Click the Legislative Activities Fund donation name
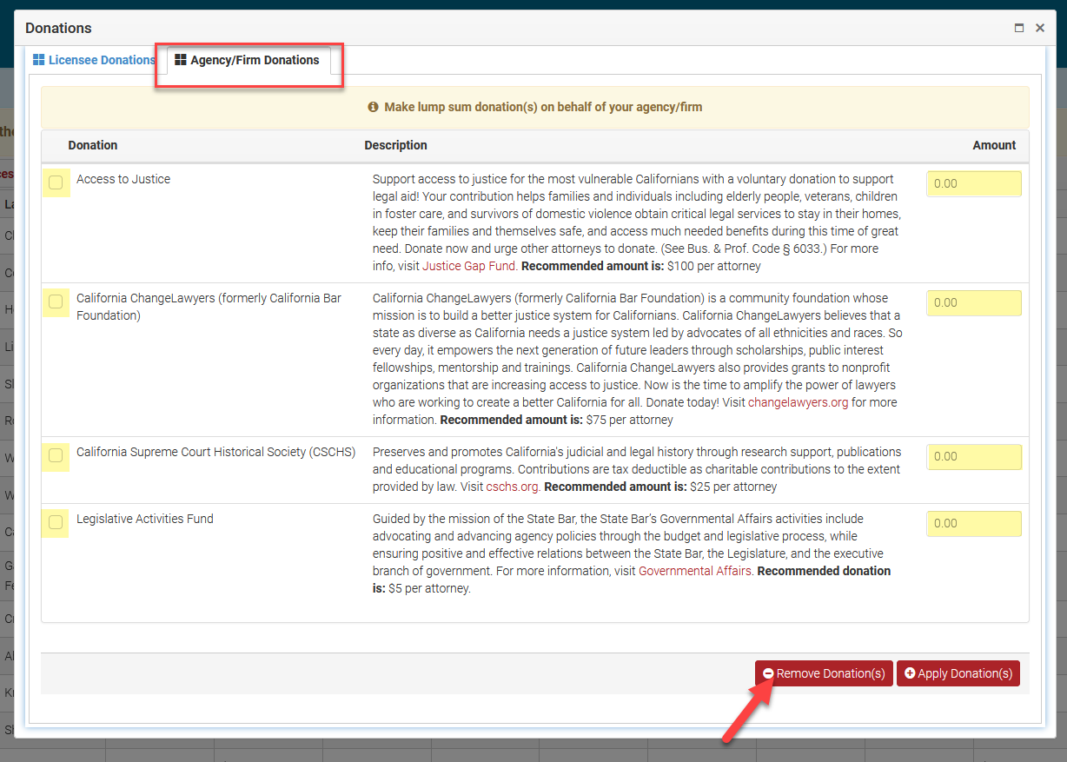This screenshot has width=1067, height=762. pos(145,519)
